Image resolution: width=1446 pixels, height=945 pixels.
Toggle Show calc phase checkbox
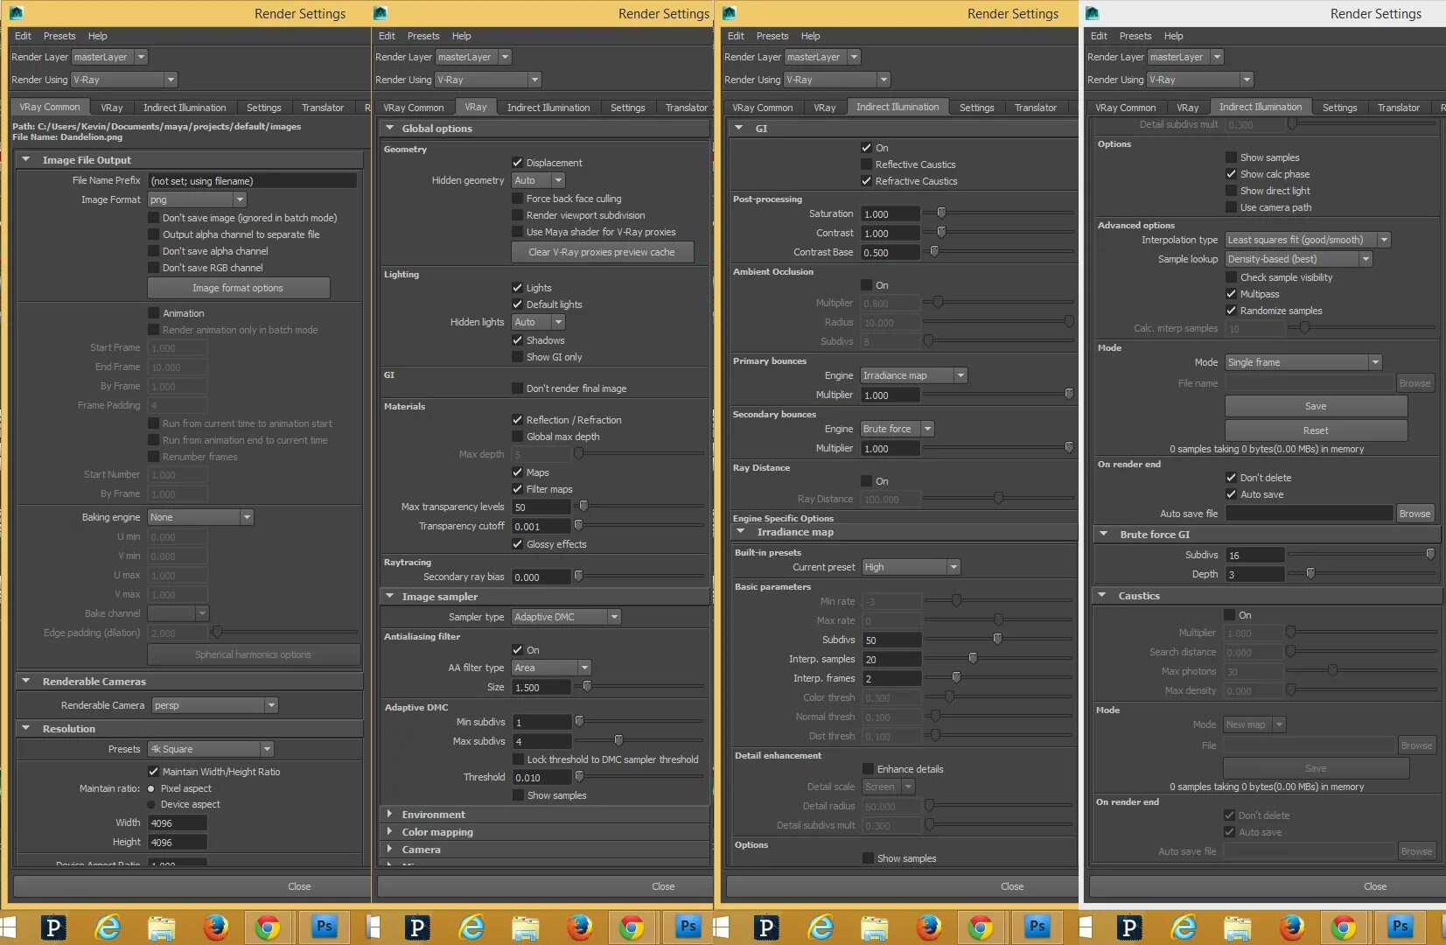pos(1231,174)
